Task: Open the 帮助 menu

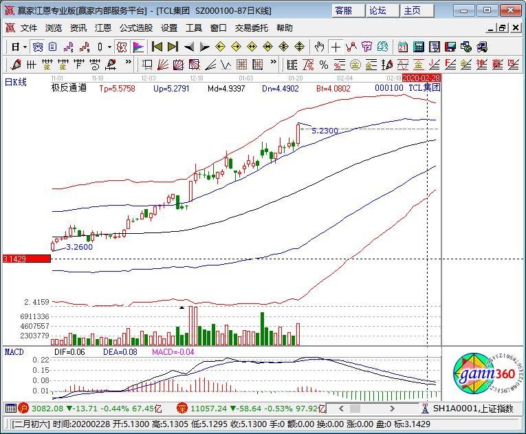Action: (x=285, y=28)
